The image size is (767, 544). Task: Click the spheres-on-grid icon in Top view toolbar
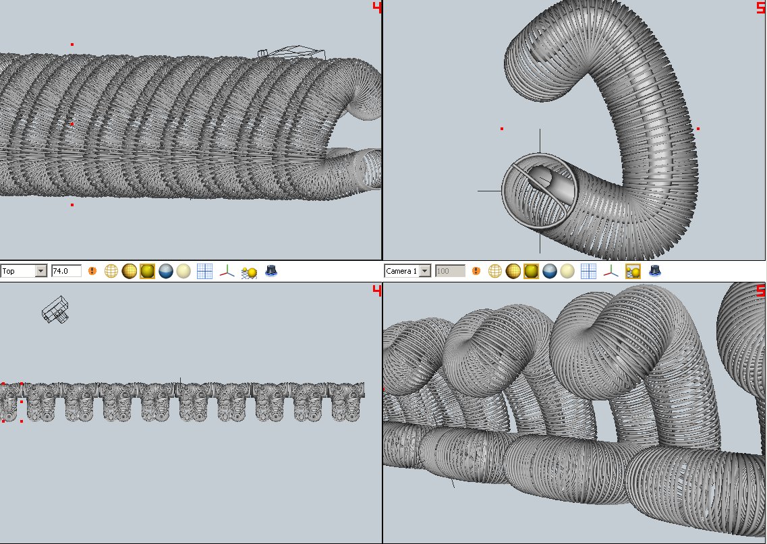click(250, 272)
